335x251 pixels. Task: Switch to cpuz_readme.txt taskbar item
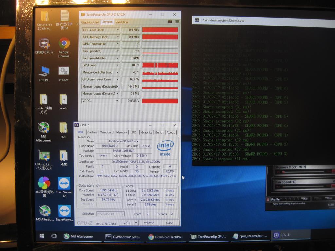point(250,236)
